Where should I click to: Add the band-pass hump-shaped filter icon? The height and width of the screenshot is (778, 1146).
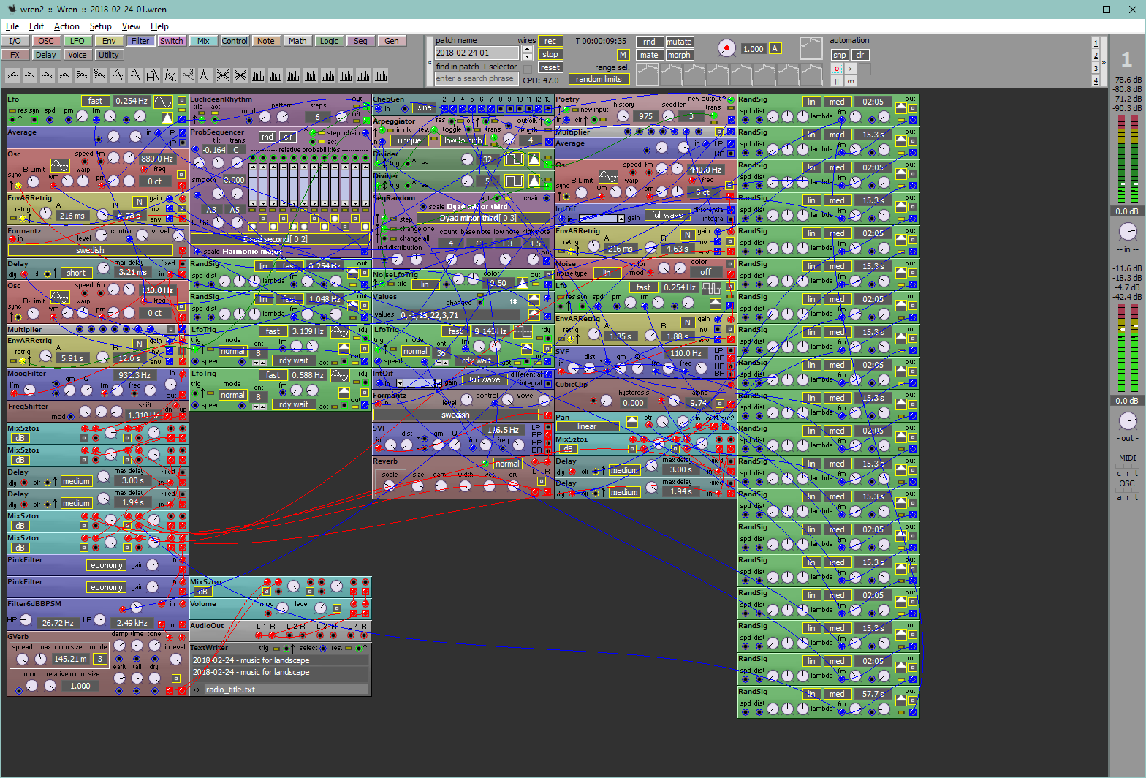(x=65, y=75)
